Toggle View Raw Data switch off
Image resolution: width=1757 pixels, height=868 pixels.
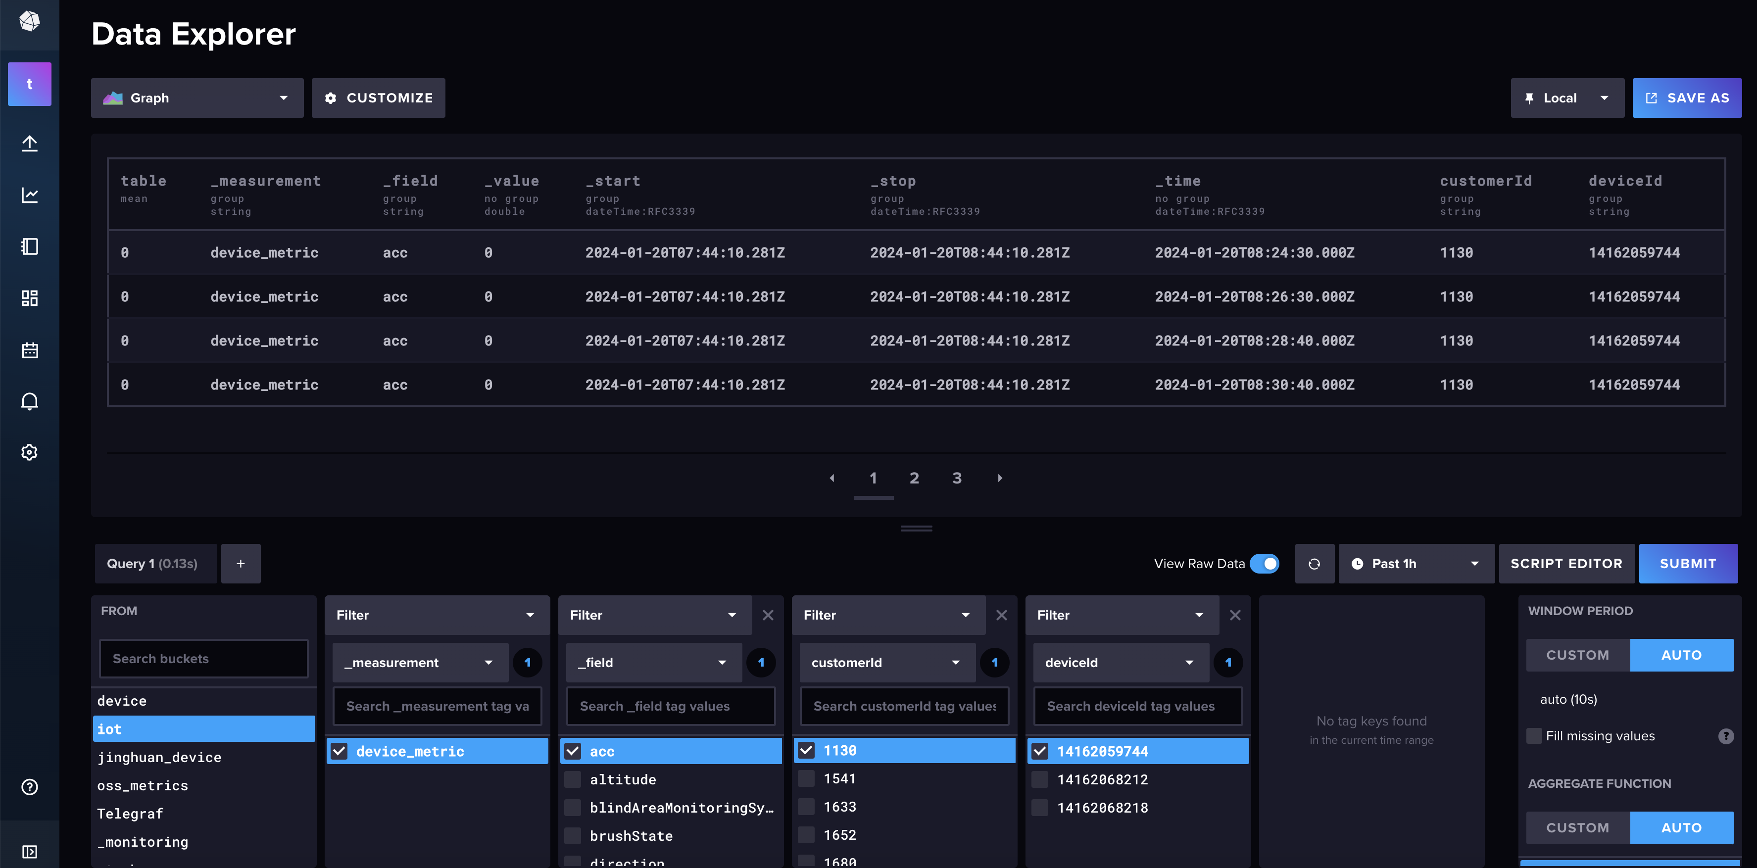pyautogui.click(x=1265, y=563)
